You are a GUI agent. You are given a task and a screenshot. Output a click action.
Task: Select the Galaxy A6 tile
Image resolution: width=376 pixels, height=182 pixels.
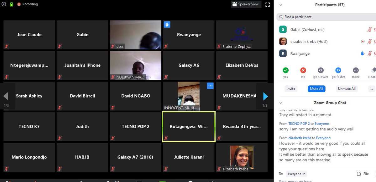pyautogui.click(x=189, y=65)
